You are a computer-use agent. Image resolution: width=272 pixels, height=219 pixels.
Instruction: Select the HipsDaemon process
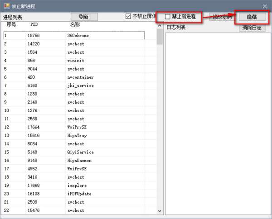(x=74, y=160)
